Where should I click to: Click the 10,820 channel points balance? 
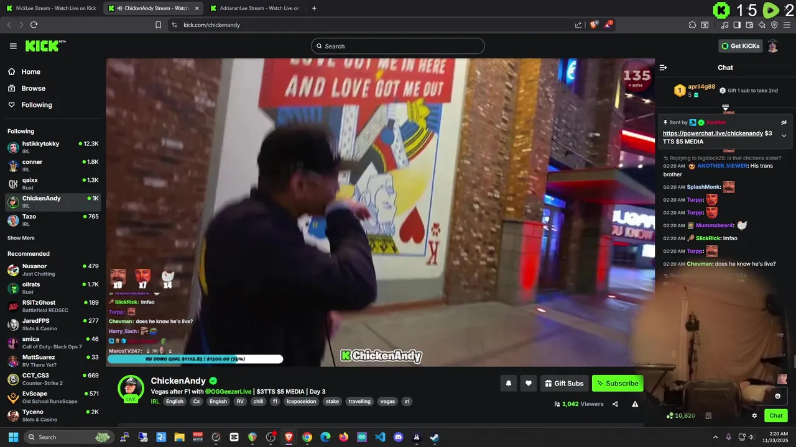pos(681,416)
